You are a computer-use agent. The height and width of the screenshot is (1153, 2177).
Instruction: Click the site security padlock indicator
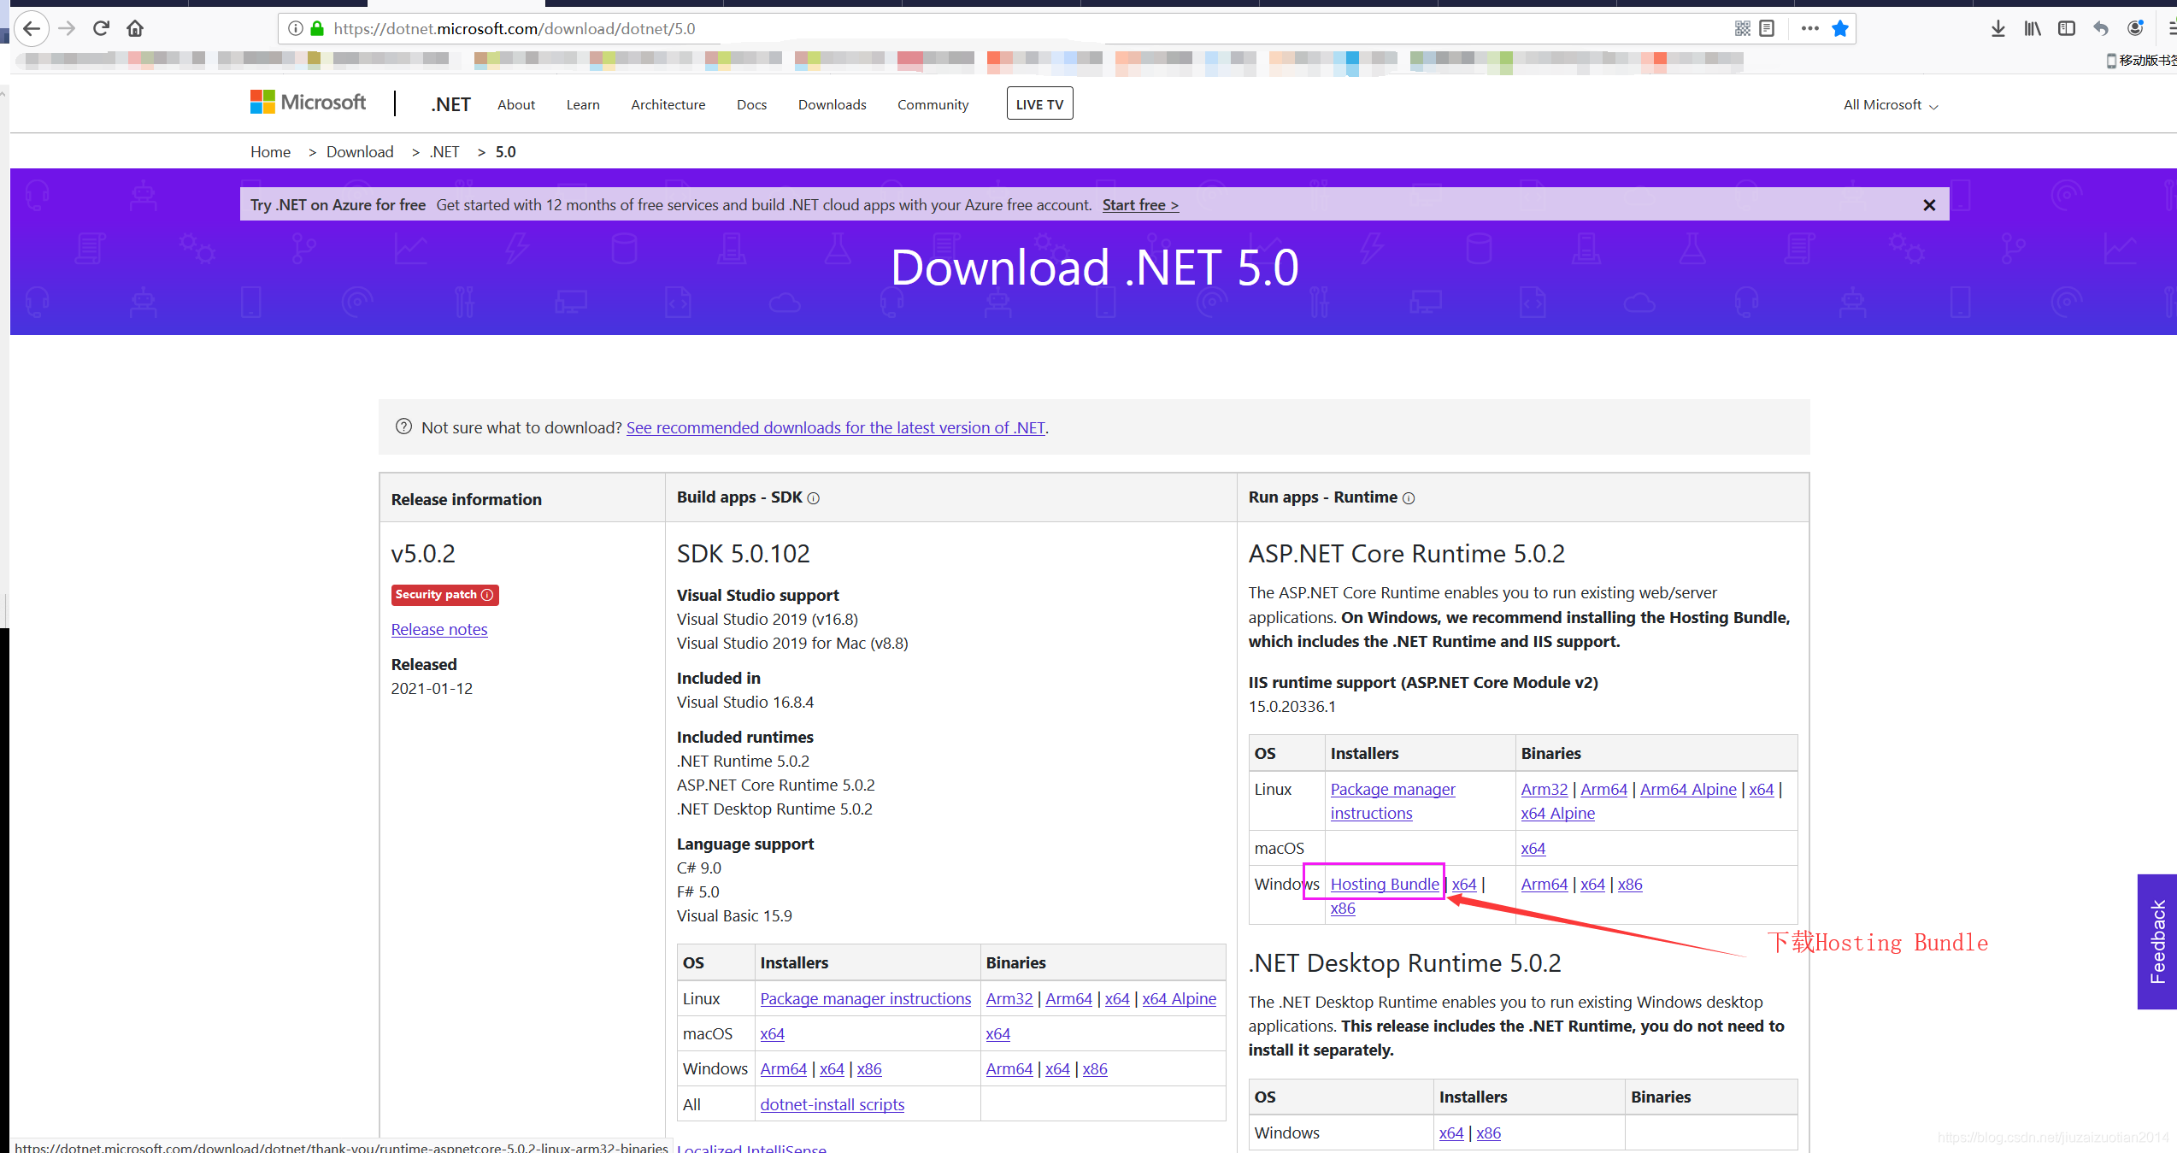point(316,28)
